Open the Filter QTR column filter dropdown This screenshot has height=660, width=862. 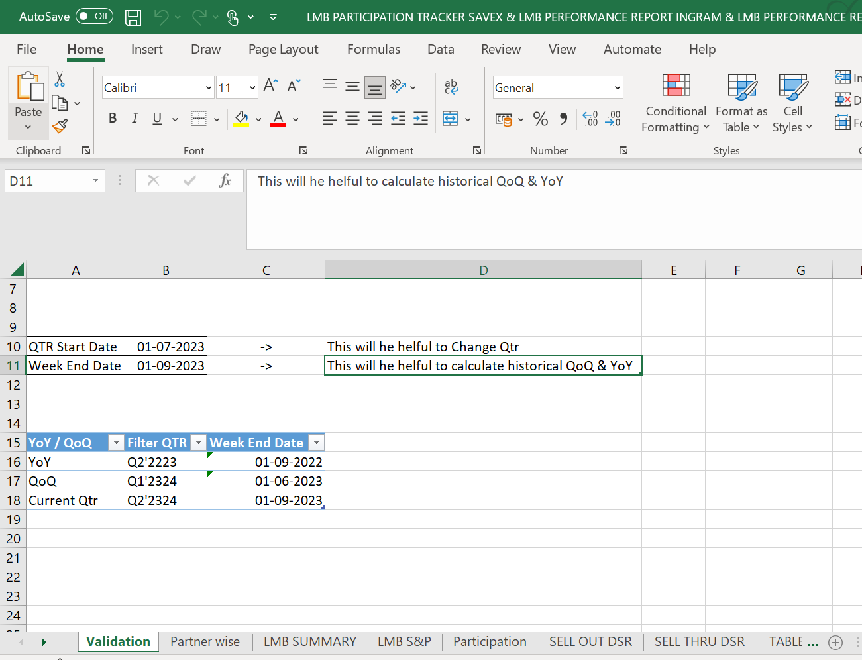(198, 443)
